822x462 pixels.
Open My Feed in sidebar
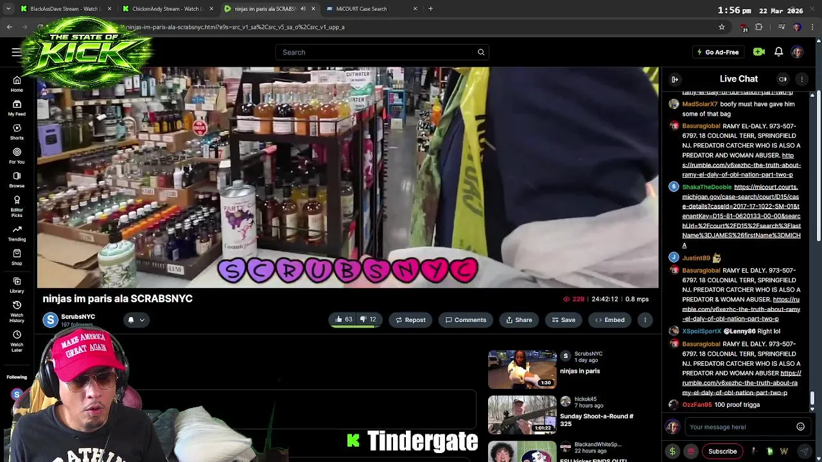click(x=17, y=108)
